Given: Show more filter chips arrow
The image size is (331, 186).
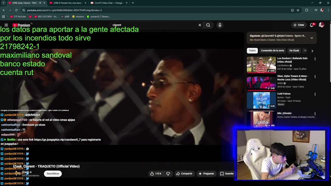Looking at the screenshot, I should point(312,51).
